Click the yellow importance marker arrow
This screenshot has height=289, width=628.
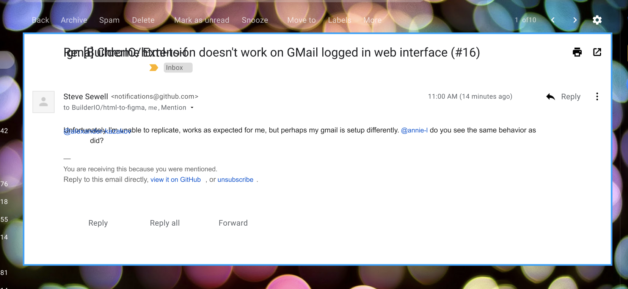tap(153, 67)
